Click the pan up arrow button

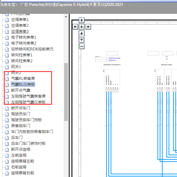pyautogui.click(x=82, y=20)
